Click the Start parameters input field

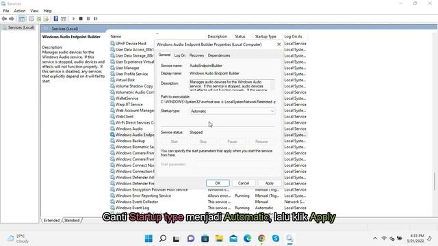(x=235, y=165)
